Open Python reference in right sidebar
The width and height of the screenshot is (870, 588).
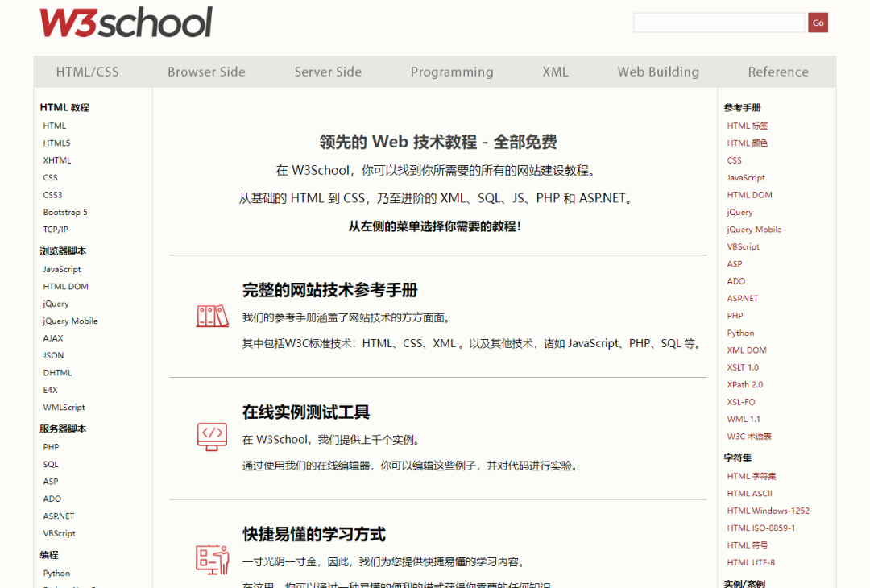[x=740, y=333]
